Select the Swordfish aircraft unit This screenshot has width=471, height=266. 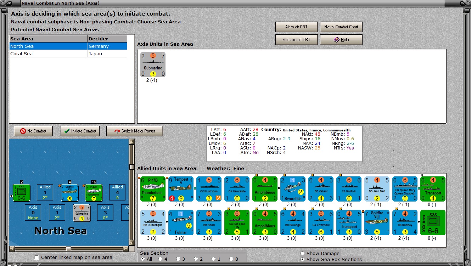click(293, 189)
